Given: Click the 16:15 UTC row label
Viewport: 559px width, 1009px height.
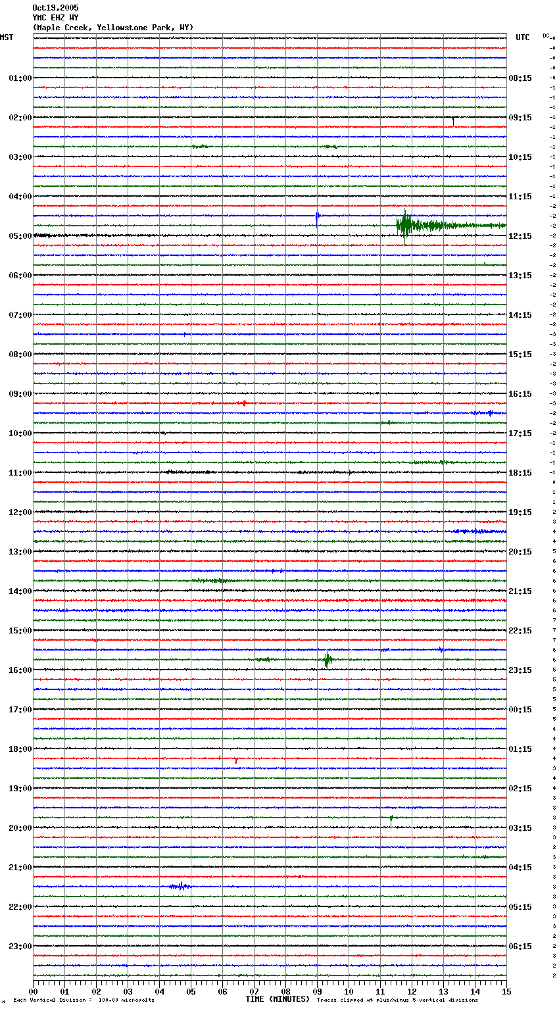Looking at the screenshot, I should [520, 394].
